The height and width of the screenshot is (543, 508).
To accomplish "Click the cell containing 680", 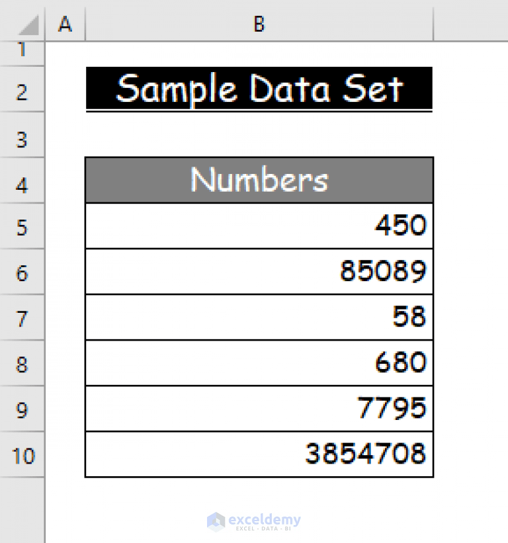I will click(258, 362).
